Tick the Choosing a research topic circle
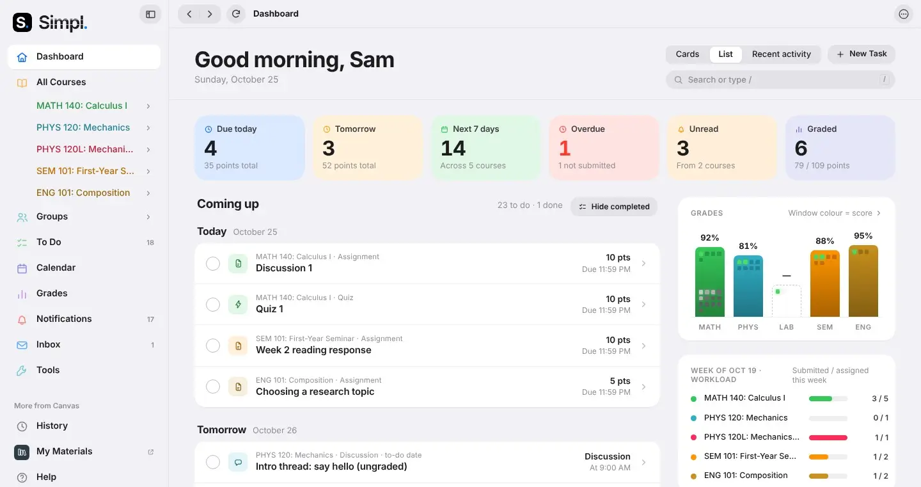The image size is (921, 487). [213, 387]
